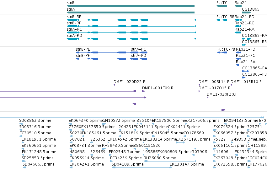The width and height of the screenshot is (267, 169).
Task: Click the FucTC gene feature
Action: [222, 6]
